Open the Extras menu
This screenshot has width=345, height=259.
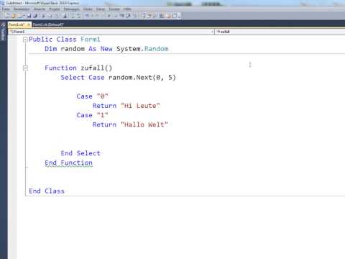pos(101,9)
